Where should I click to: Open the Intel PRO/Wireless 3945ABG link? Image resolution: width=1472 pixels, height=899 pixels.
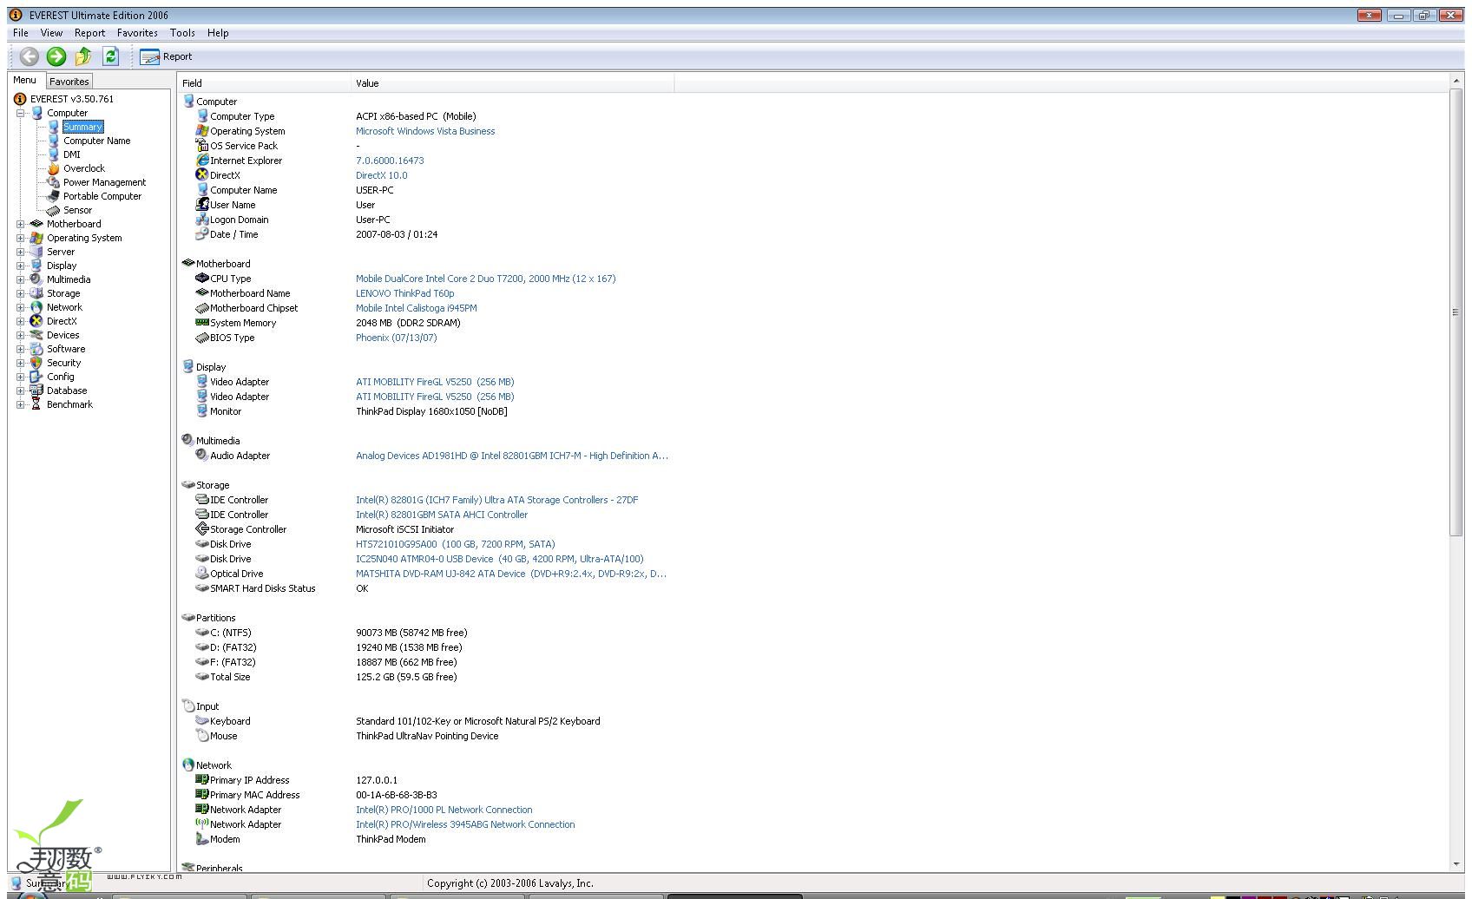click(465, 824)
